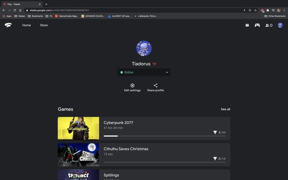Open the Bookmarks folder in bookmarks bar

coord(35,16)
